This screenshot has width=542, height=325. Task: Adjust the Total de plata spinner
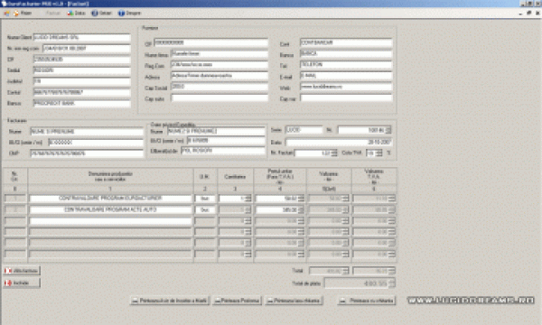[392, 283]
